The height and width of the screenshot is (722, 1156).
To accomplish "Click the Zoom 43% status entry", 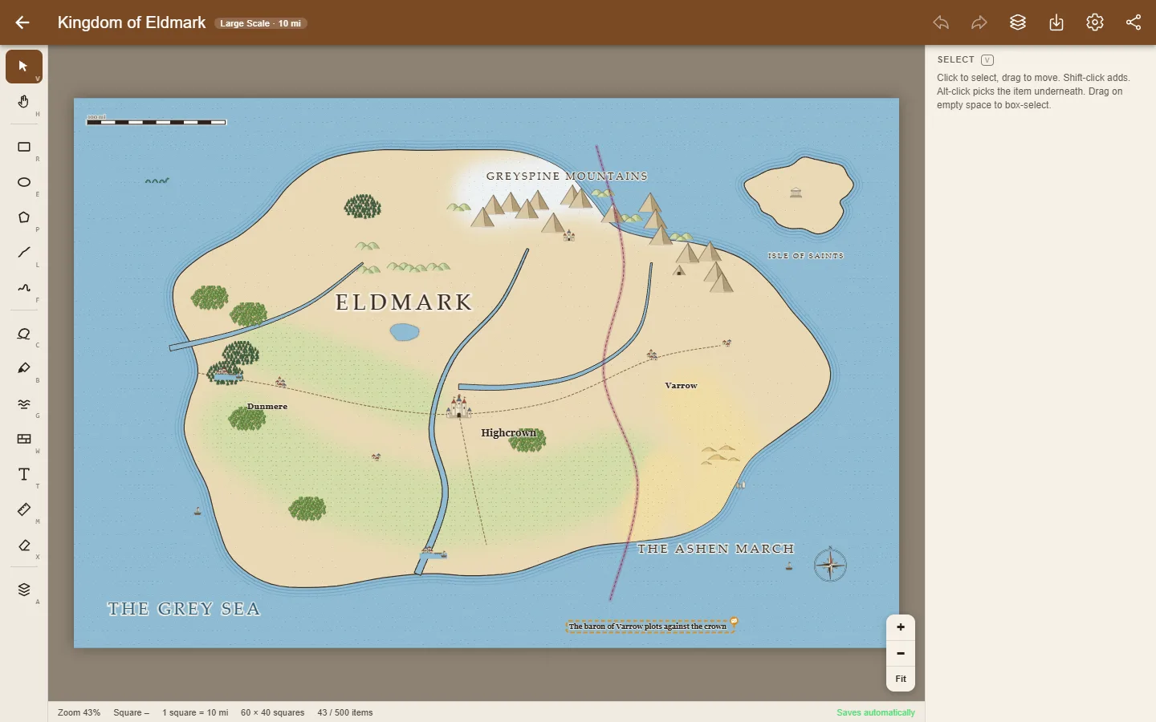I will [x=79, y=712].
